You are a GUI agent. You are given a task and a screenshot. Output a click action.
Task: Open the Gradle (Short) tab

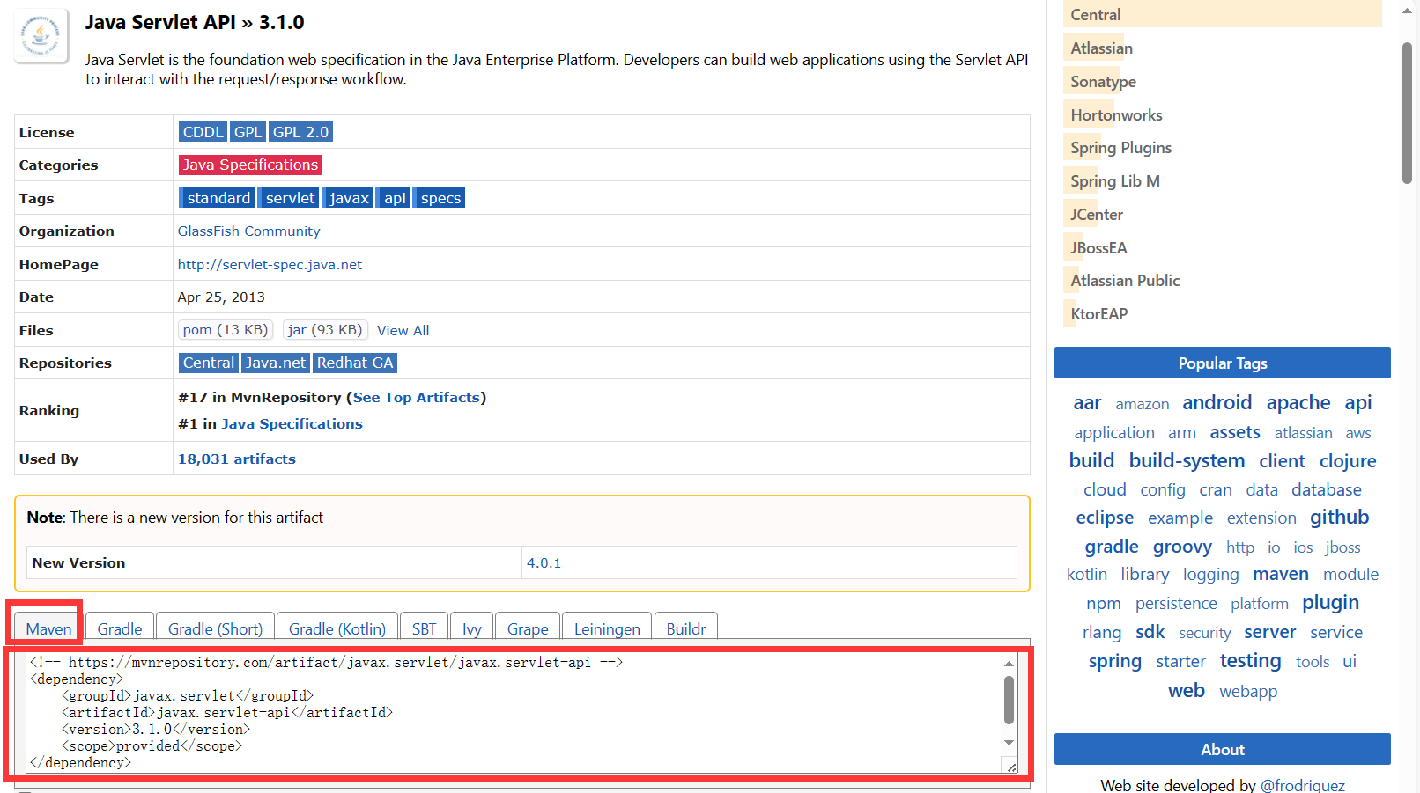[x=215, y=628]
